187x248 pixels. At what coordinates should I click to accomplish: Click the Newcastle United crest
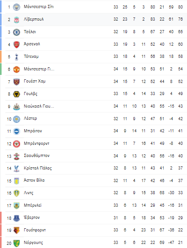tap(17, 106)
